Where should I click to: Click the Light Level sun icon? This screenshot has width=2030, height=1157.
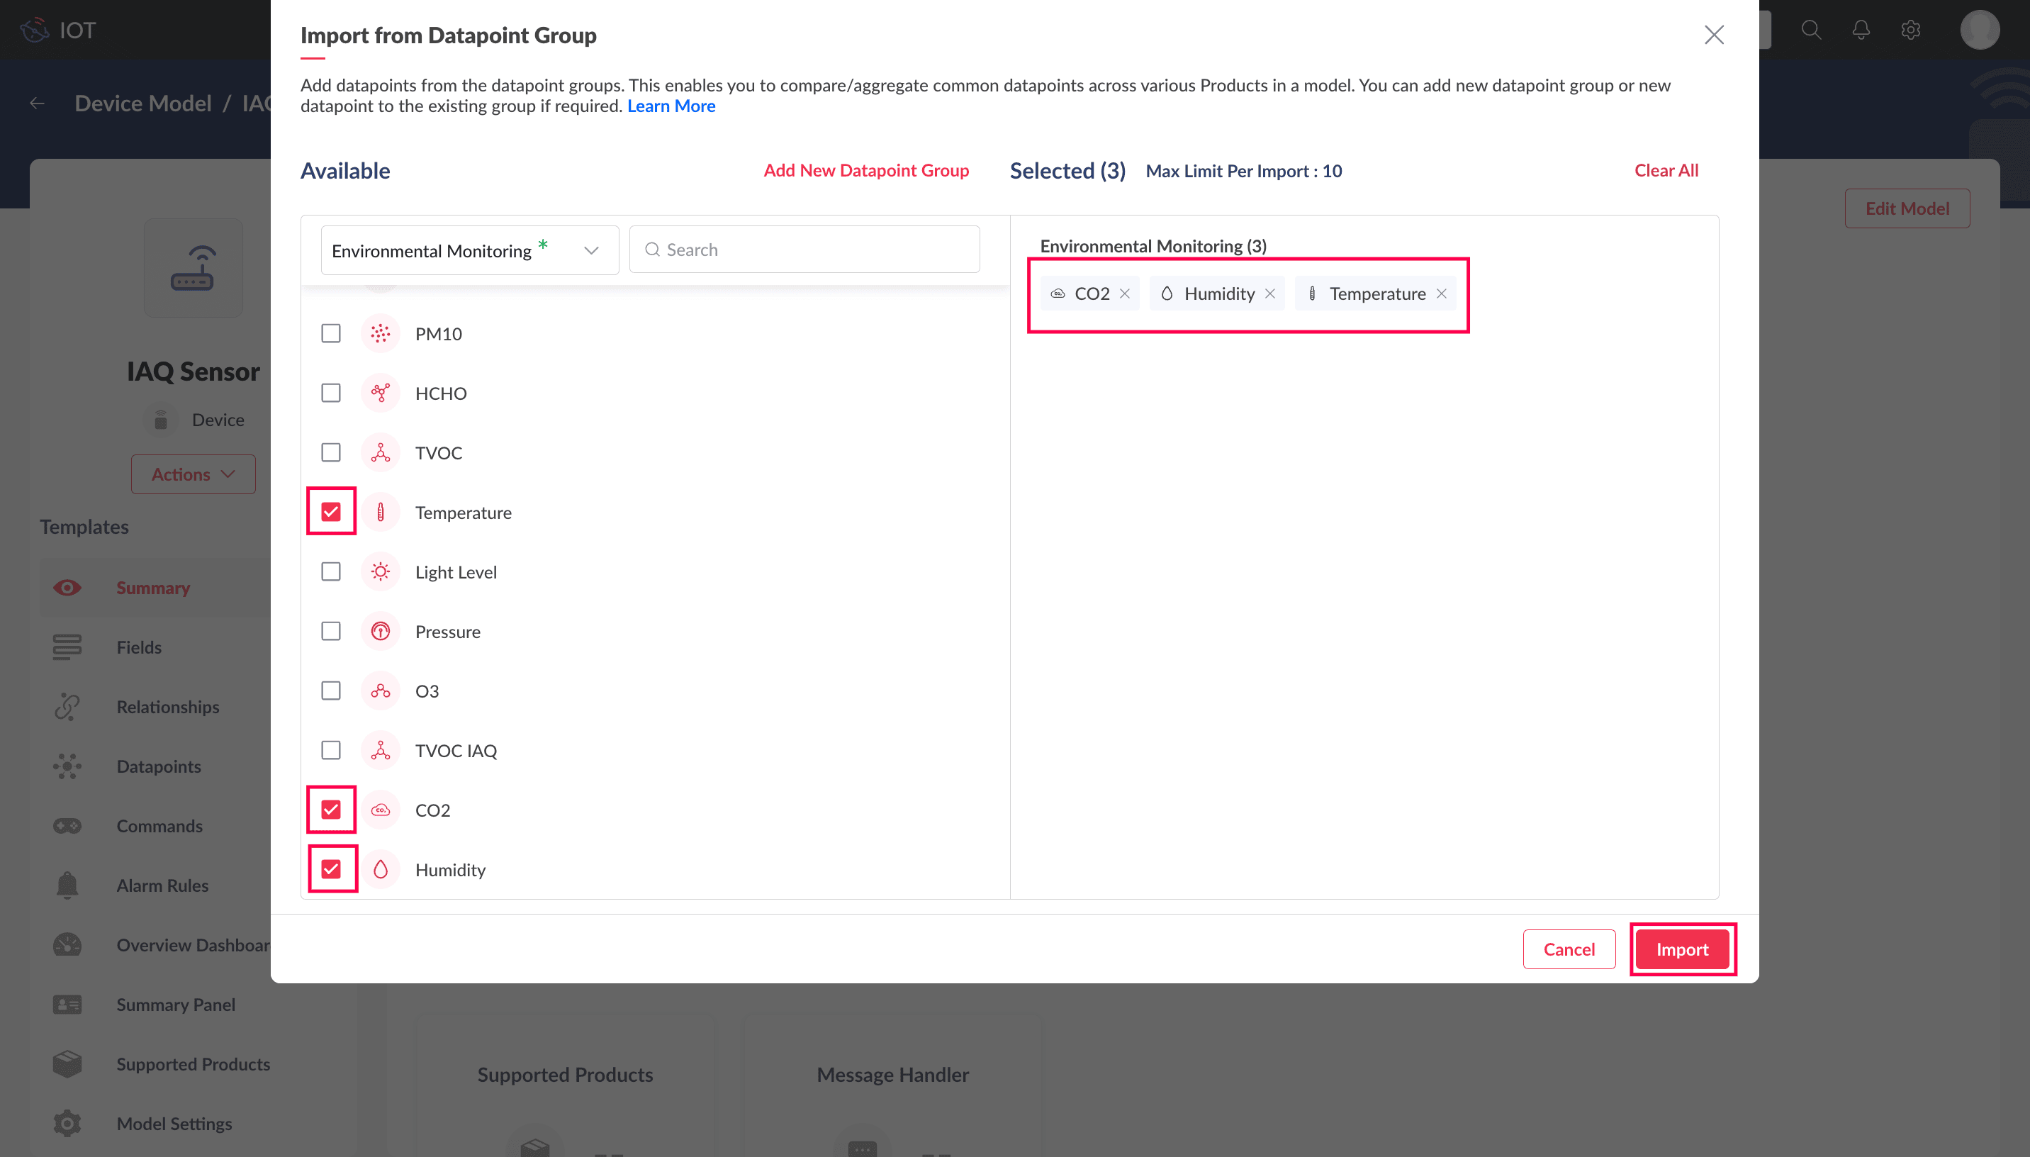click(381, 571)
